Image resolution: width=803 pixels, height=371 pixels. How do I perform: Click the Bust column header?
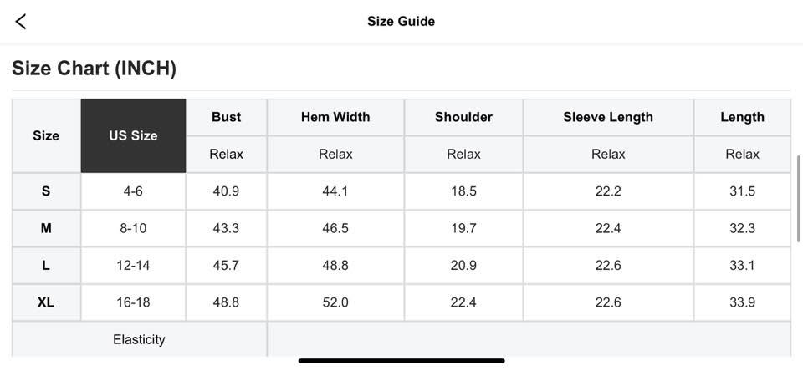click(x=226, y=117)
